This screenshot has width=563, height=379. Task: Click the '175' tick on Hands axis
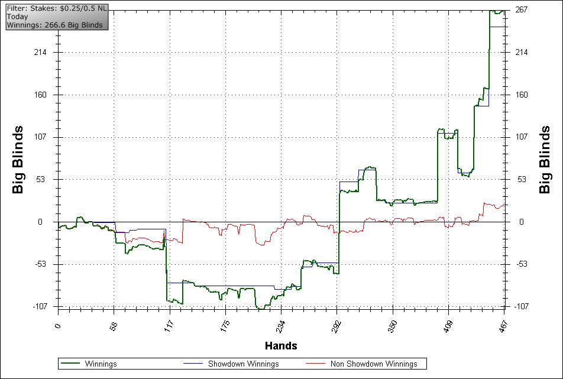[224, 326]
